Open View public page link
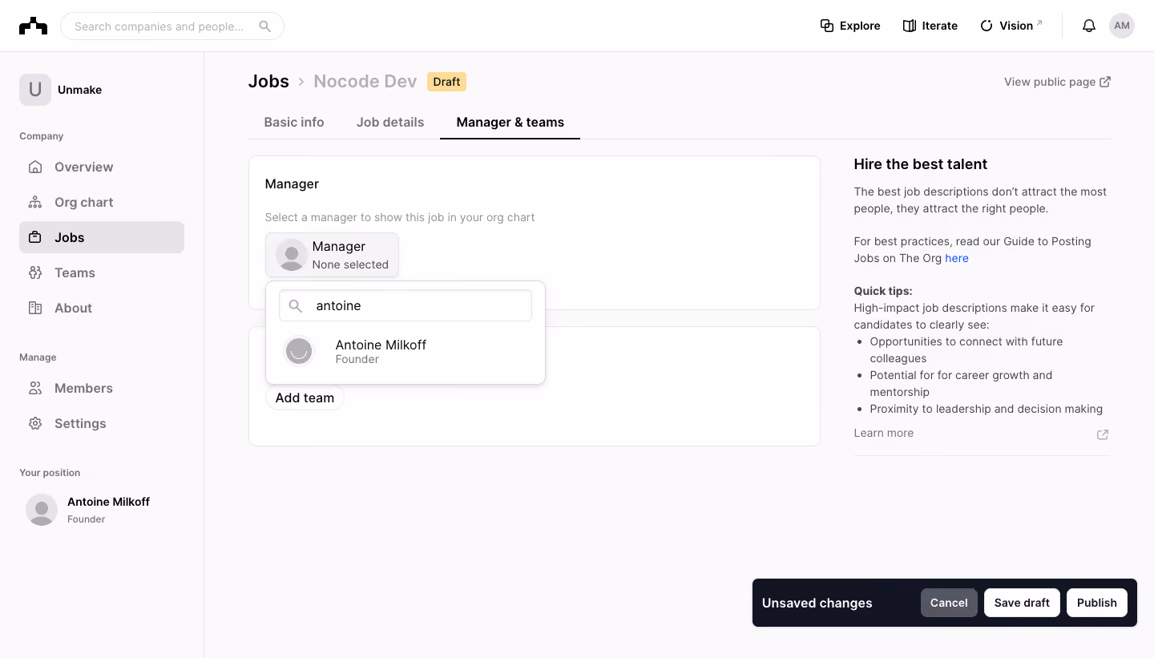This screenshot has height=658, width=1154. (1057, 82)
